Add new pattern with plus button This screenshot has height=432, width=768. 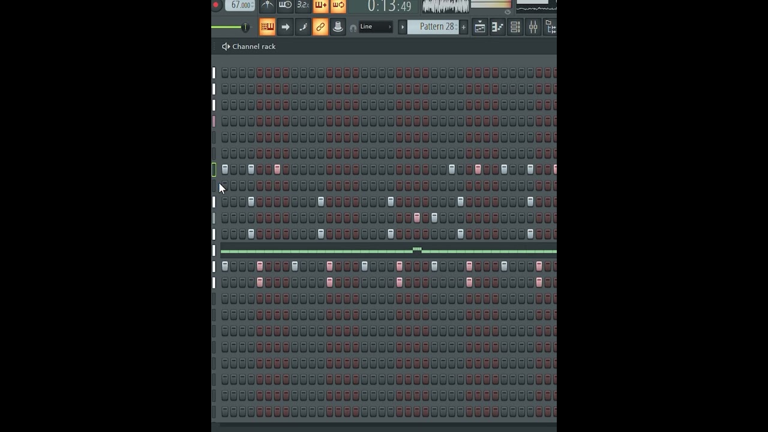pyautogui.click(x=463, y=27)
